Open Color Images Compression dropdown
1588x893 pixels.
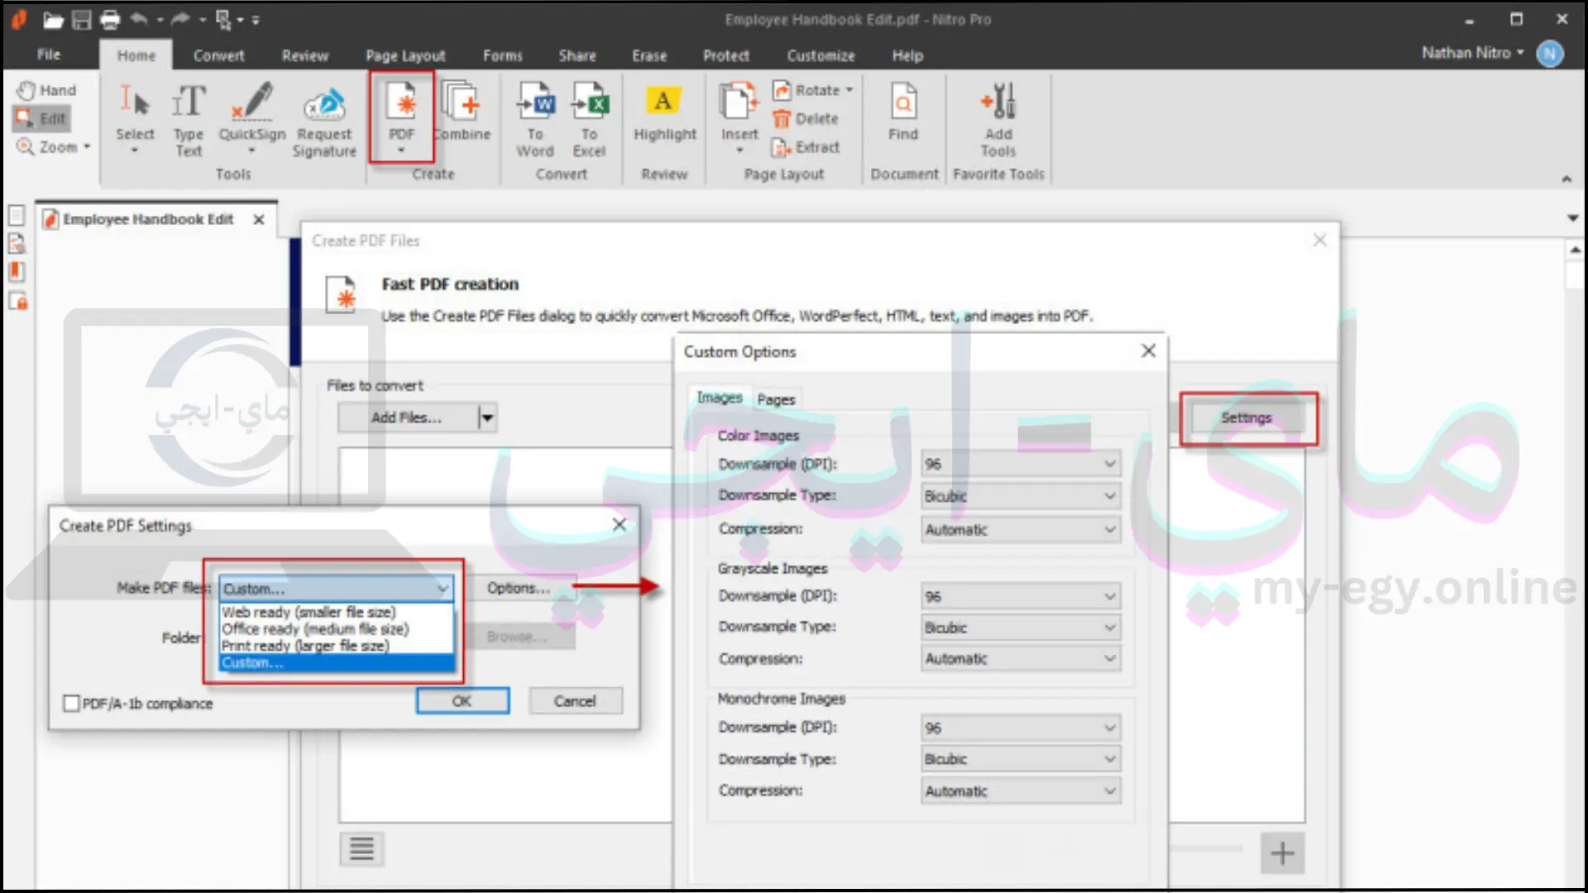1021,530
